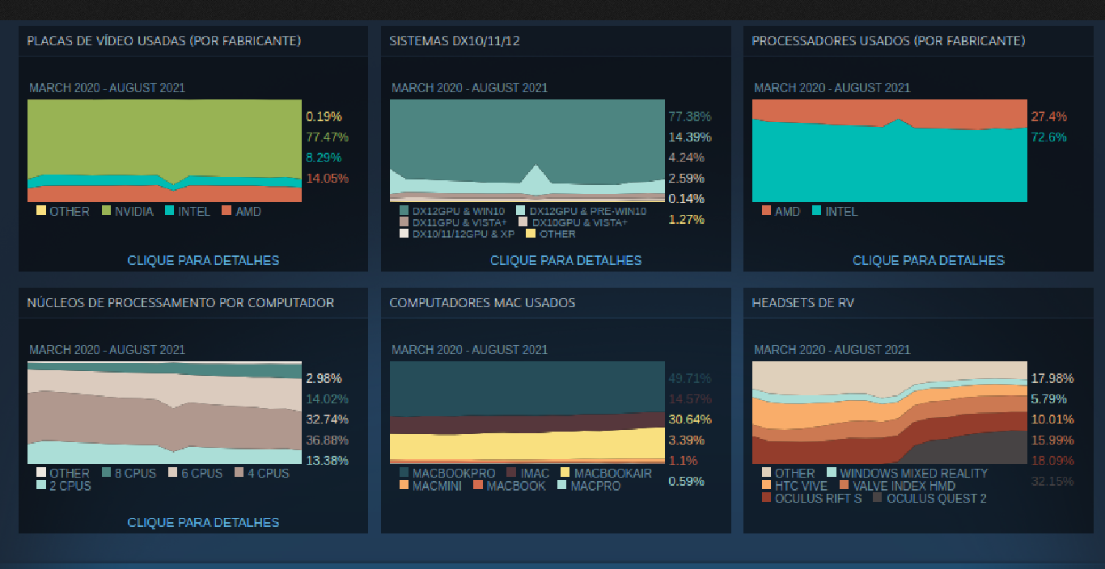Image resolution: width=1105 pixels, height=569 pixels.
Task: Click the DX10/11/12 systems area chart
Action: 527,151
